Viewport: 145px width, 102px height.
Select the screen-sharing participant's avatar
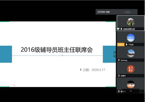[x=131, y=22]
